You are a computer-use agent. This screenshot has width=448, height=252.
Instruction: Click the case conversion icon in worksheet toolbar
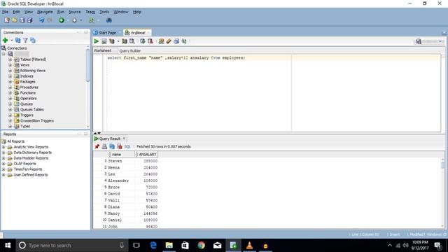(x=184, y=41)
